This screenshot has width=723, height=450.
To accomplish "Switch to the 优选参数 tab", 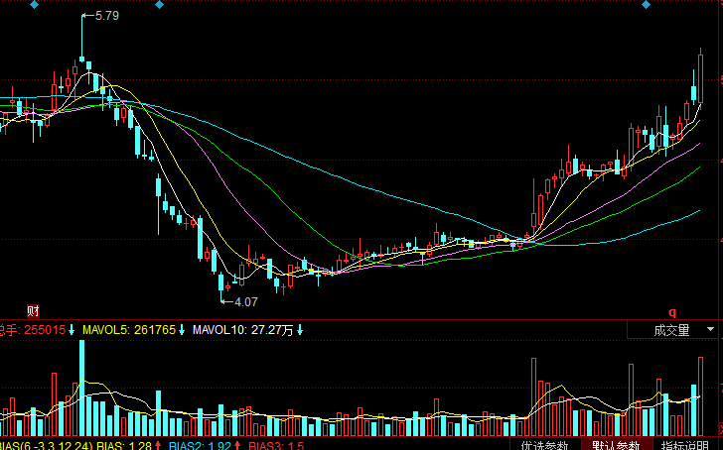I will coord(544,445).
